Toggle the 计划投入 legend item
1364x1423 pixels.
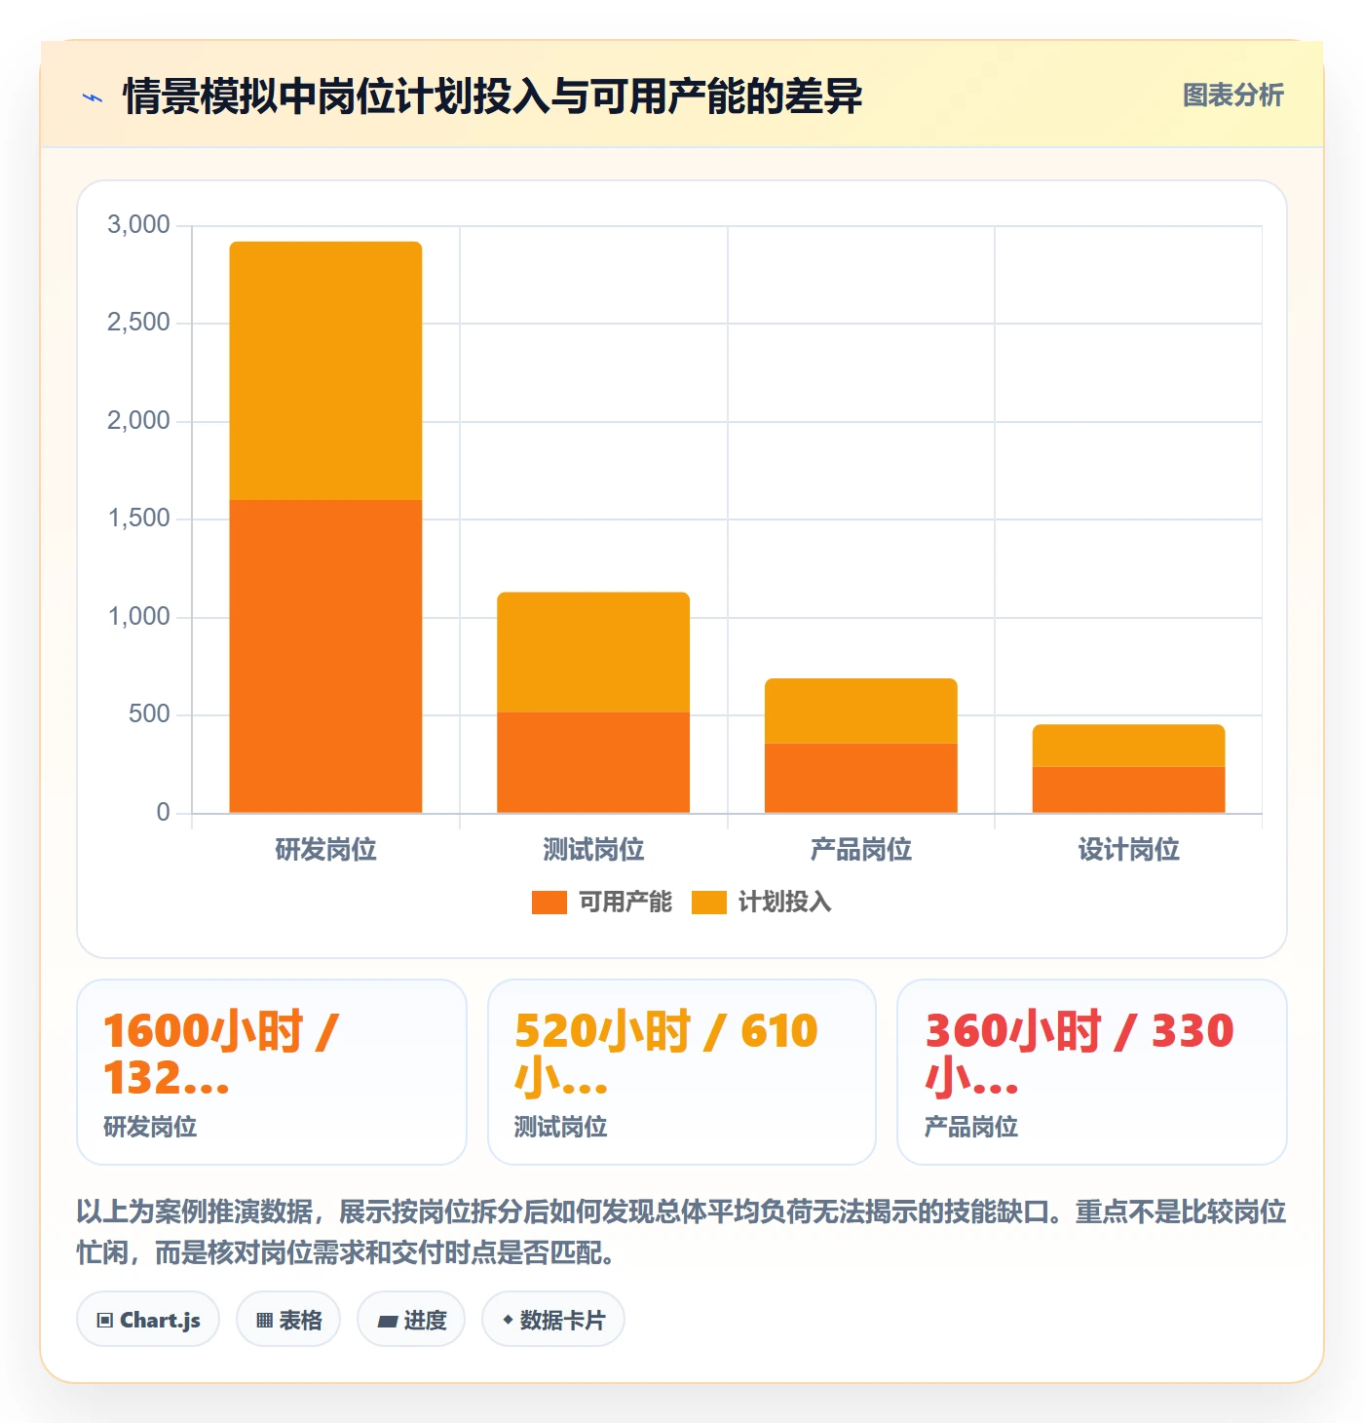point(761,902)
